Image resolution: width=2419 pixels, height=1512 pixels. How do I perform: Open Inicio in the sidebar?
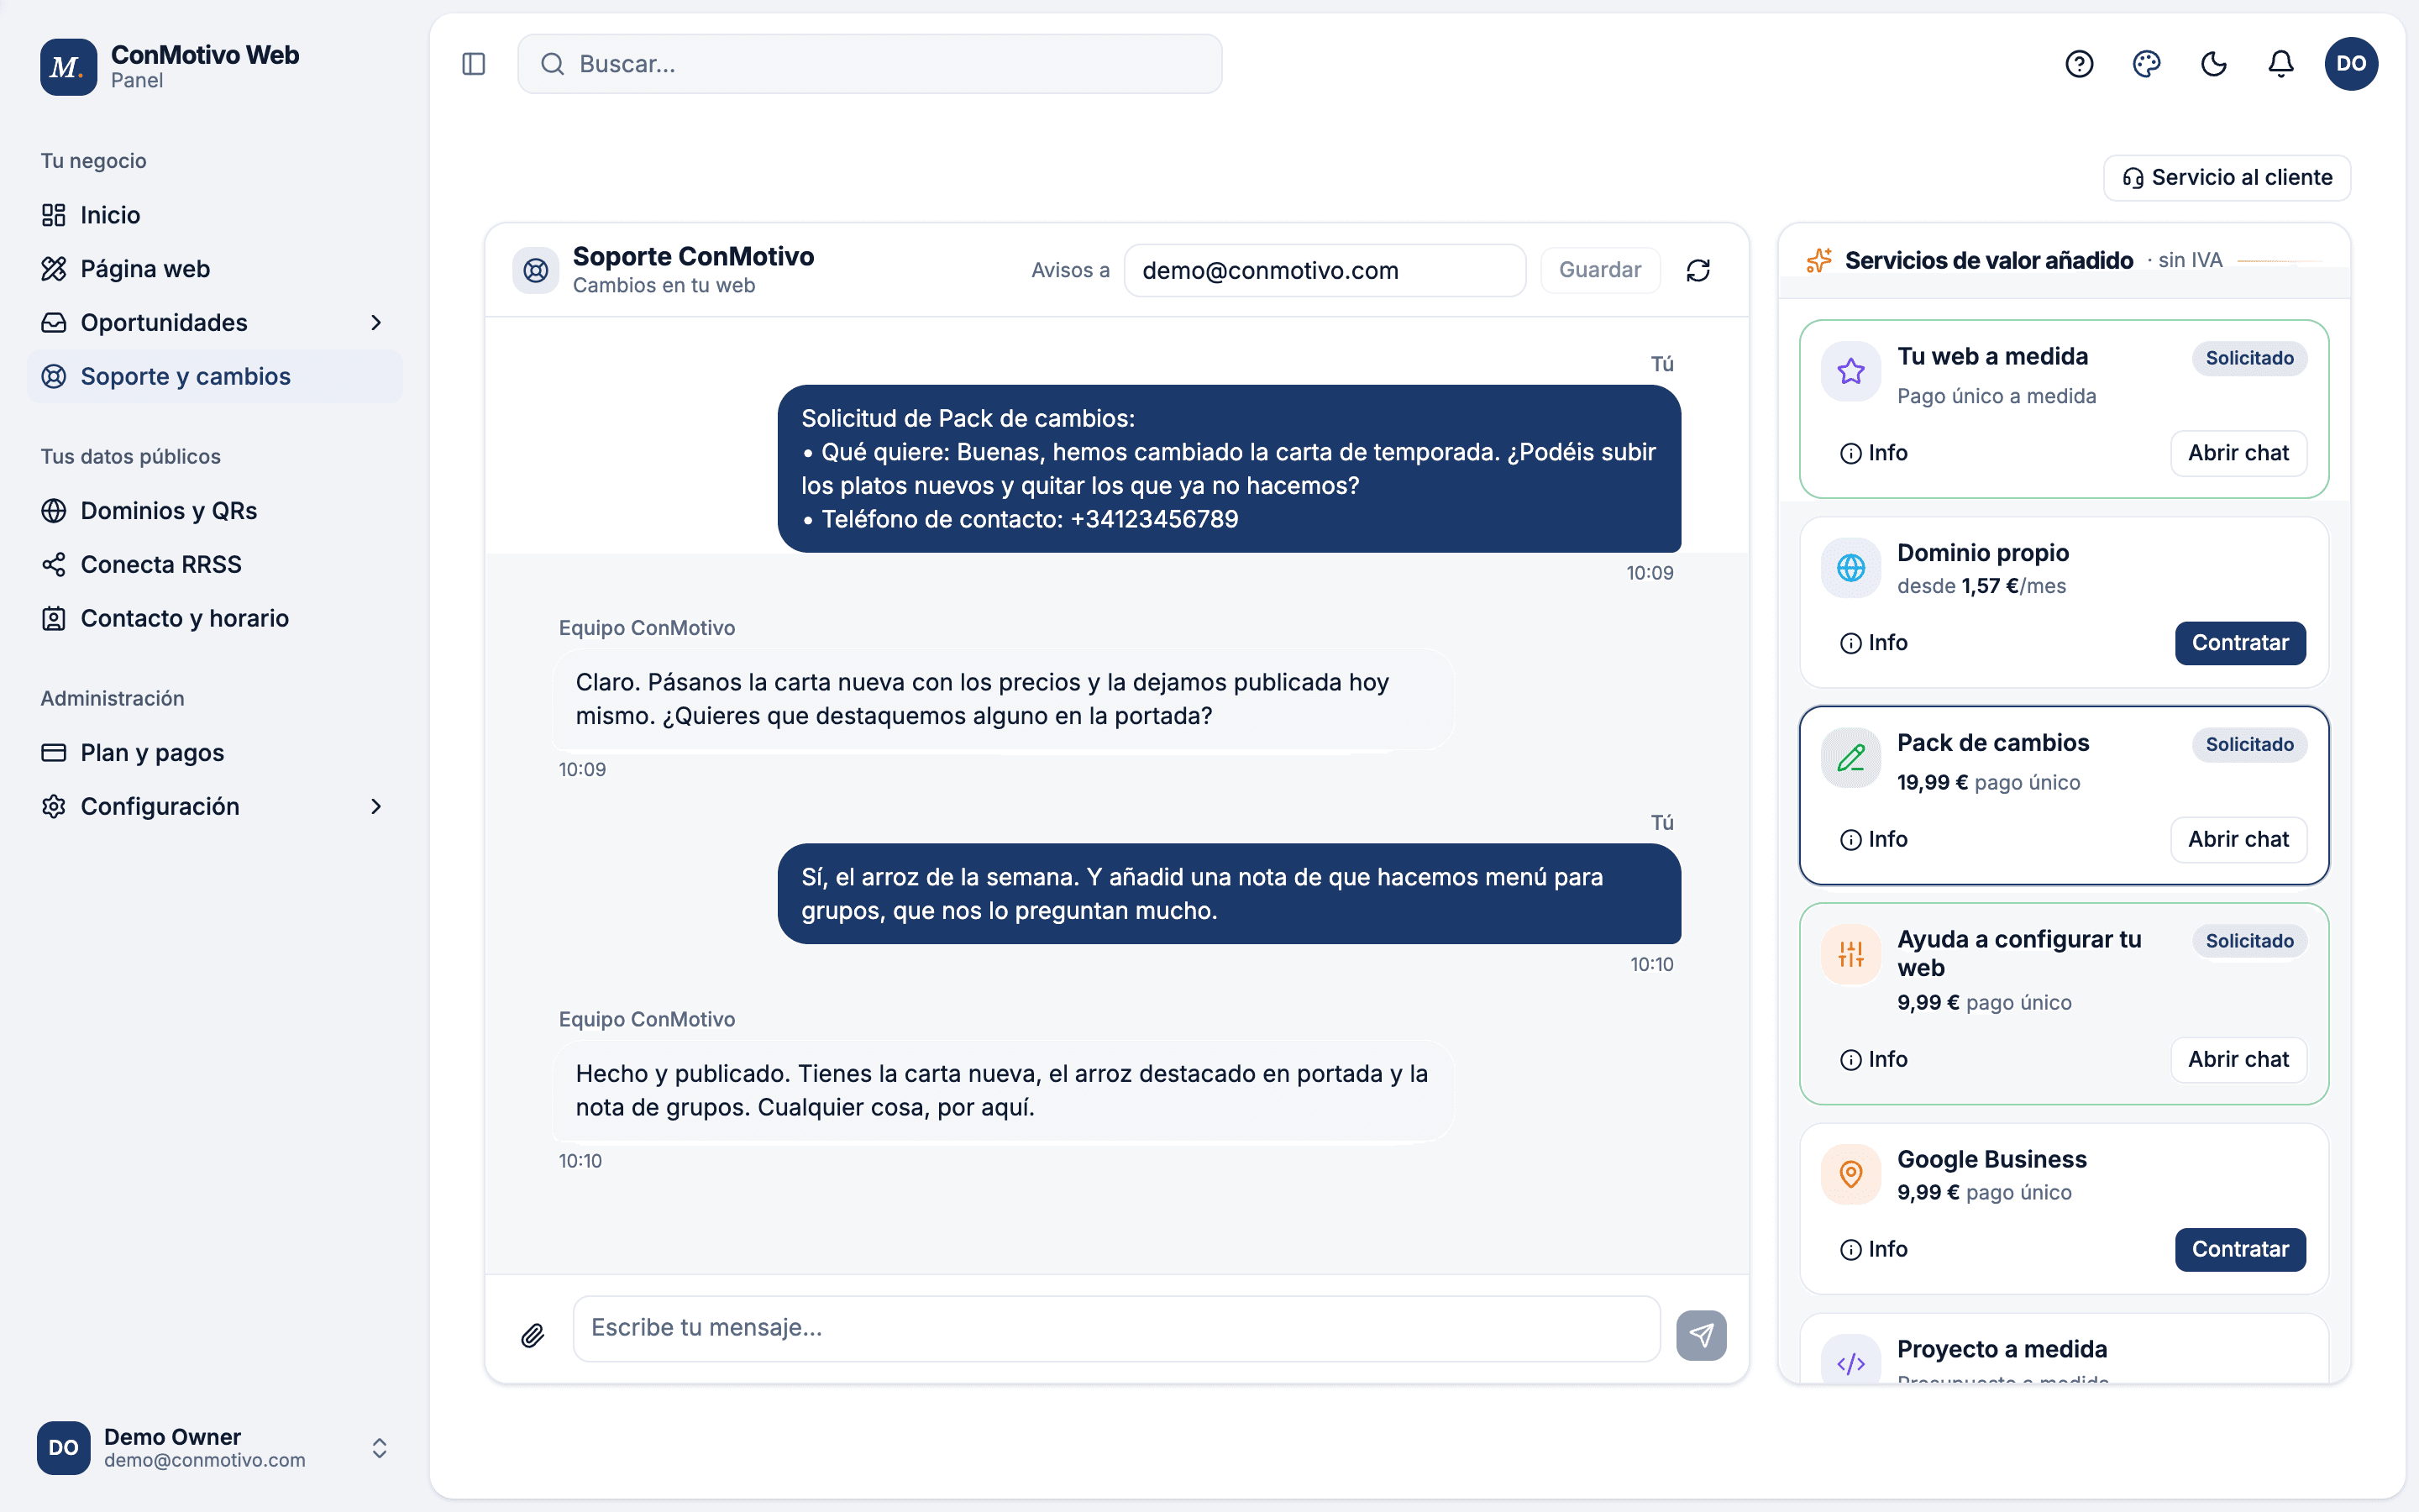tap(215, 215)
